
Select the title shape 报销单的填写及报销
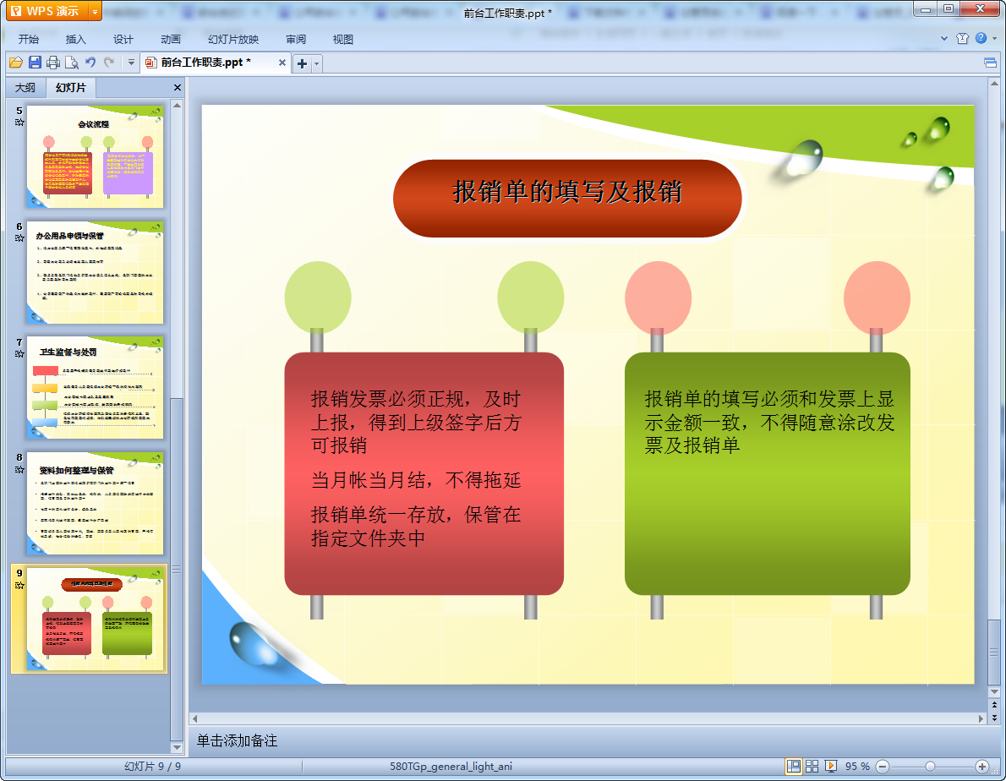tap(567, 198)
